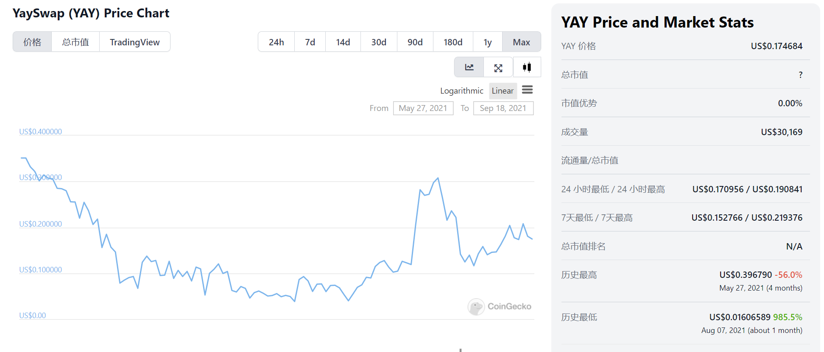Viewport: 824px width, 352px height.
Task: Choose the 14d time range
Action: [x=343, y=42]
